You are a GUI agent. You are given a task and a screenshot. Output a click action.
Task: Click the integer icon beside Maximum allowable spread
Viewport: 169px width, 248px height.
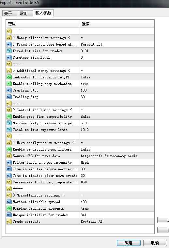coord(9,202)
